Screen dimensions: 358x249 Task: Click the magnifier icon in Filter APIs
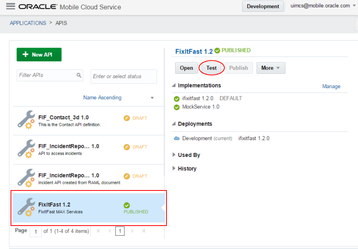(79, 75)
